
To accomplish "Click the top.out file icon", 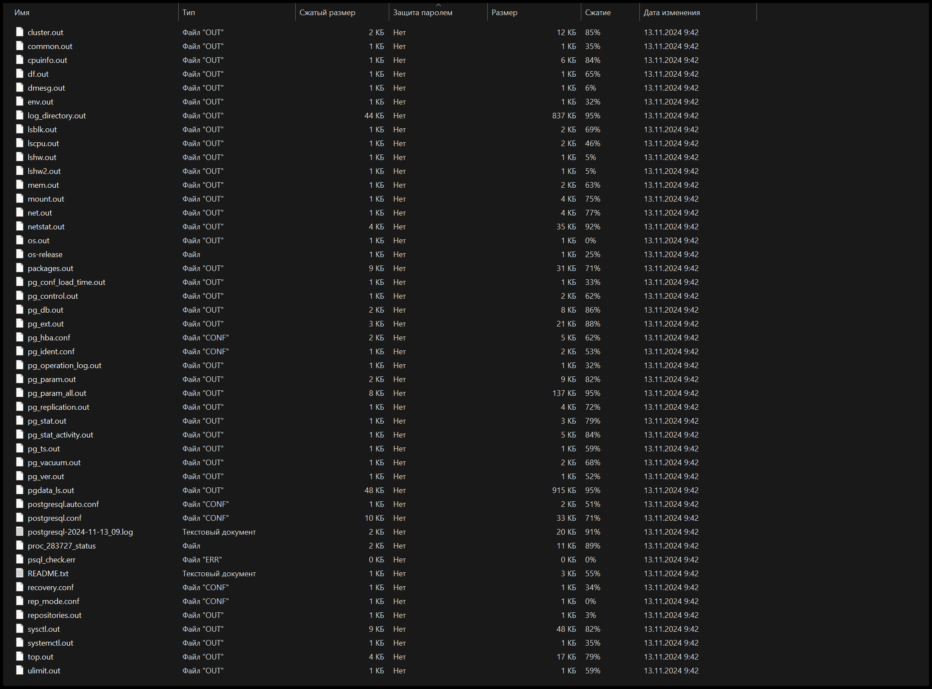I will (20, 656).
